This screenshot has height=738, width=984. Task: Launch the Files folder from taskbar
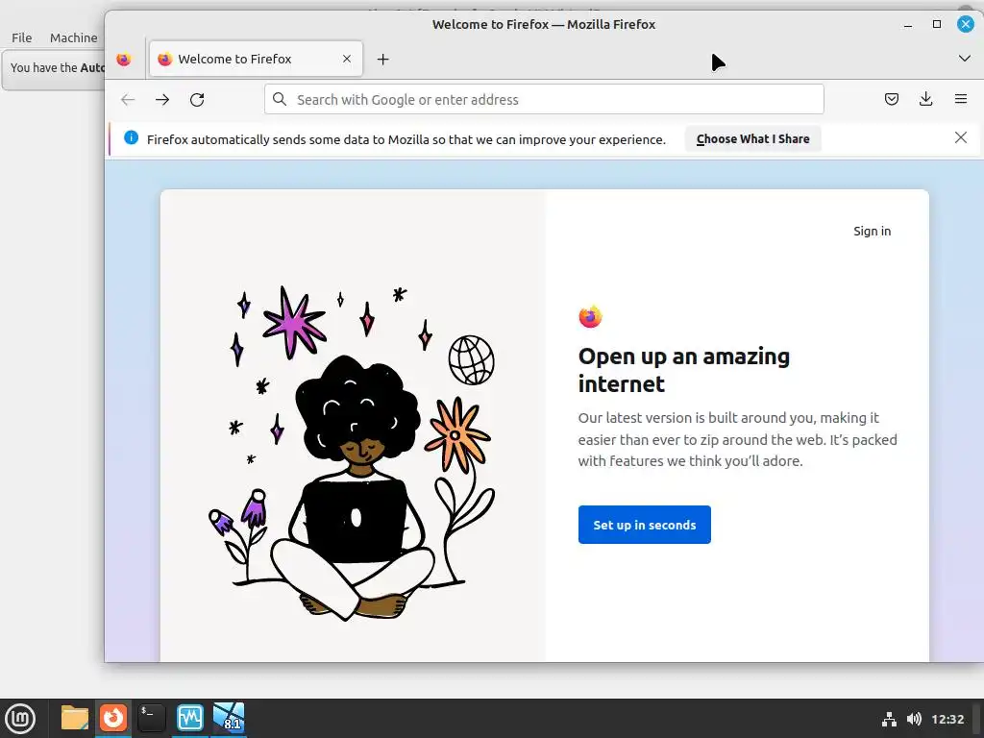[x=75, y=718]
